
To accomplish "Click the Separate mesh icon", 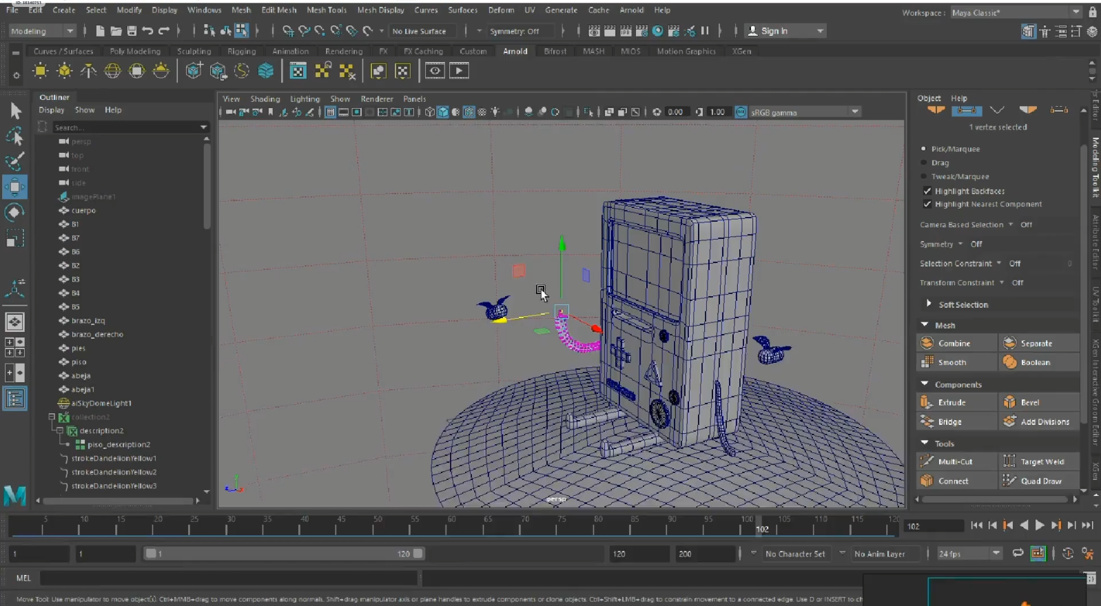I will 1010,343.
